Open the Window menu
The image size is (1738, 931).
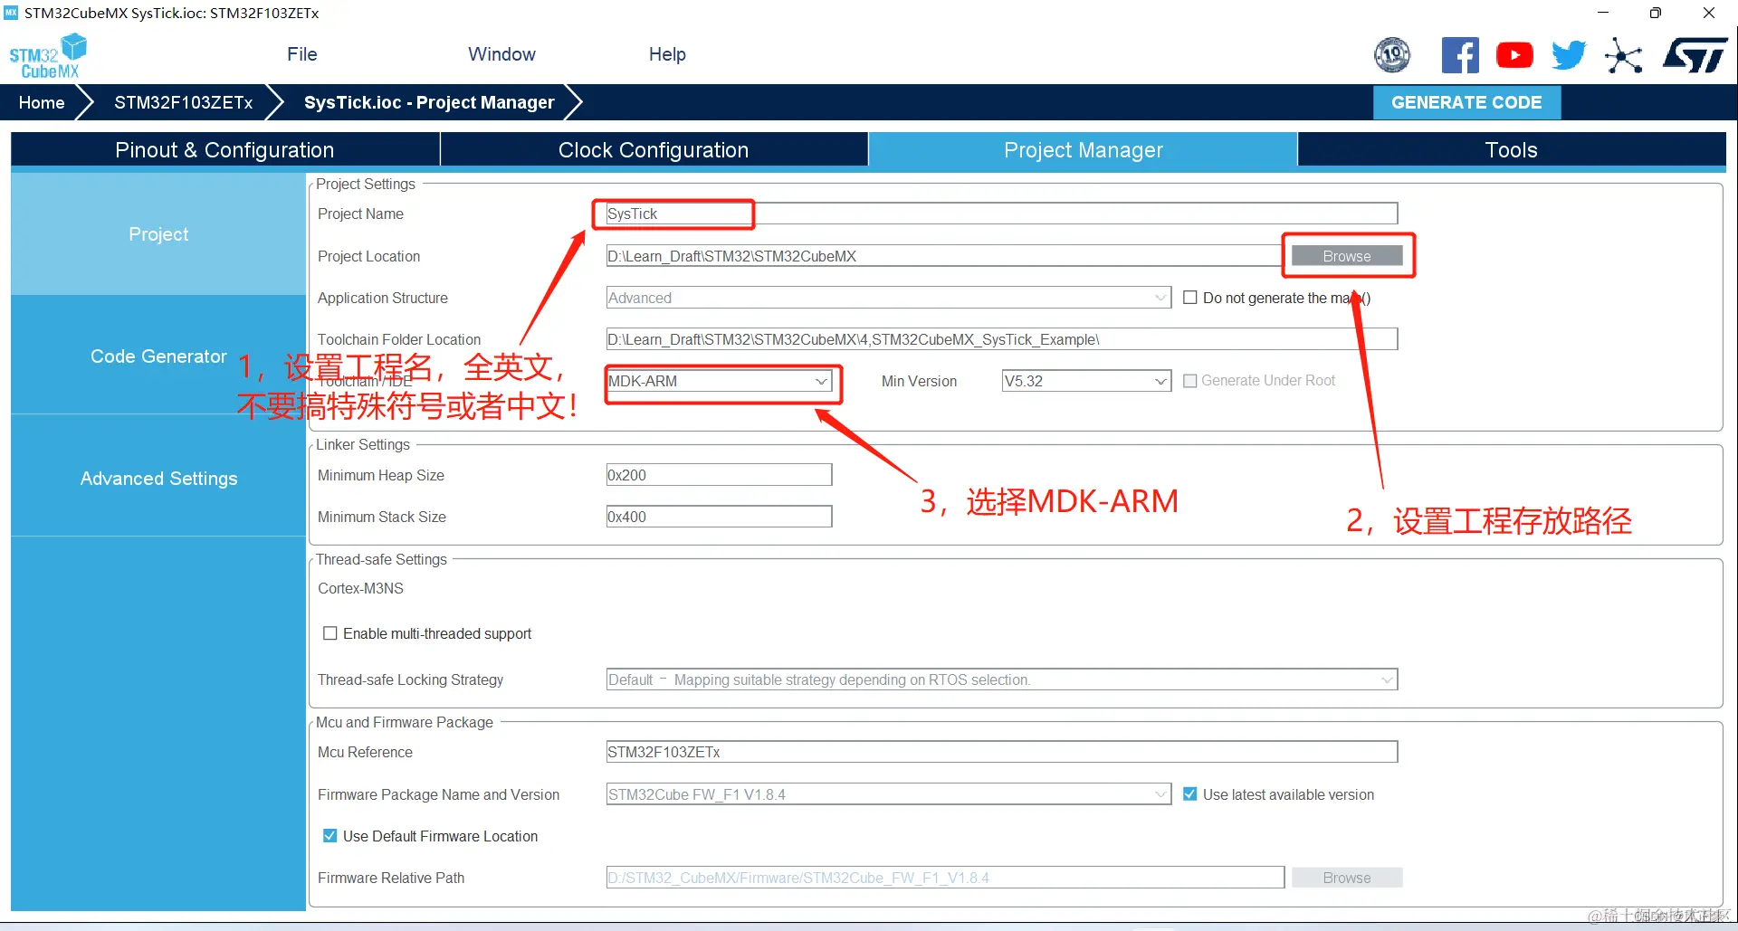(x=501, y=54)
